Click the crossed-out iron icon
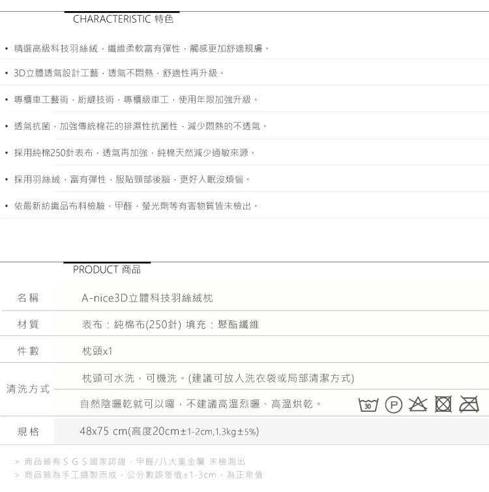The image size is (489, 492). point(469,405)
